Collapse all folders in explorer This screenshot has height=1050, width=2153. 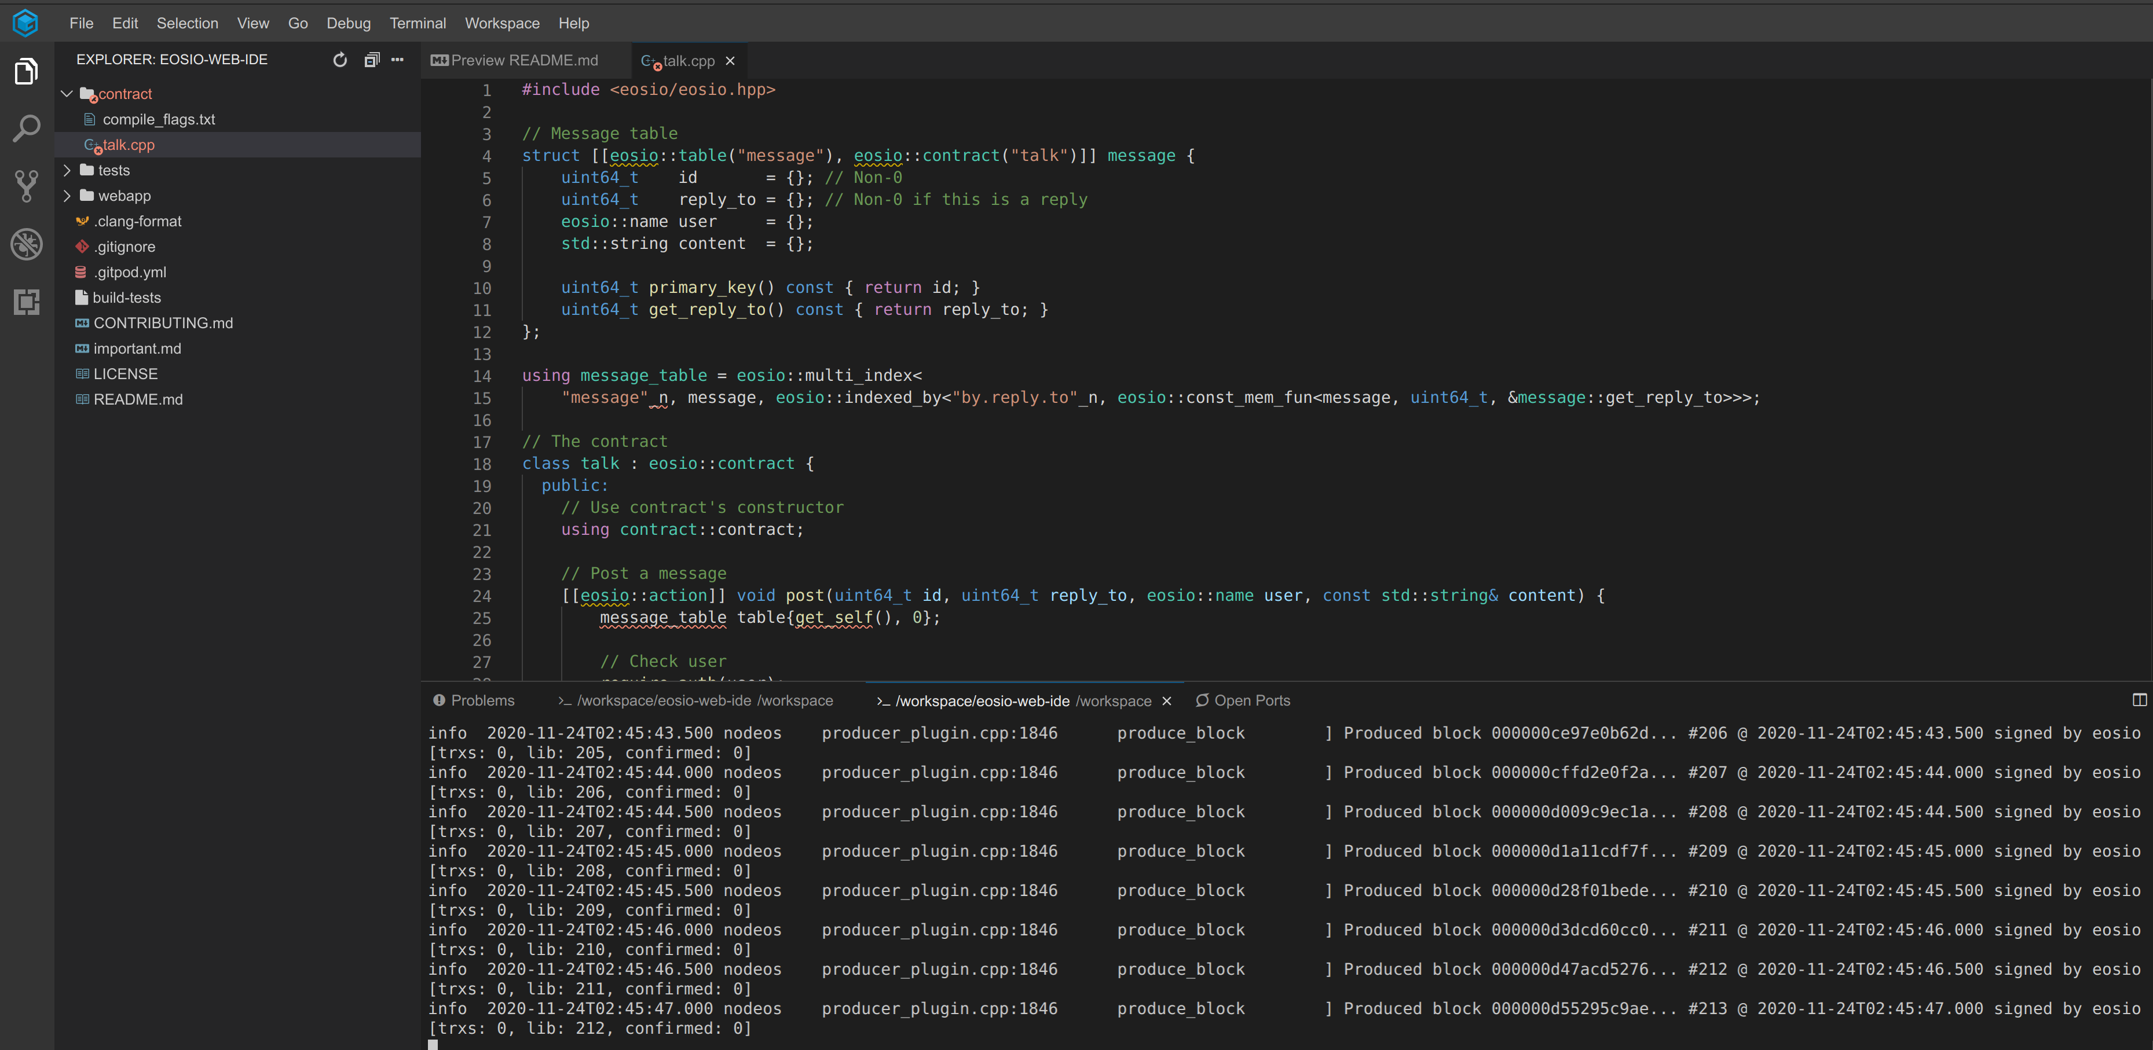click(x=372, y=59)
